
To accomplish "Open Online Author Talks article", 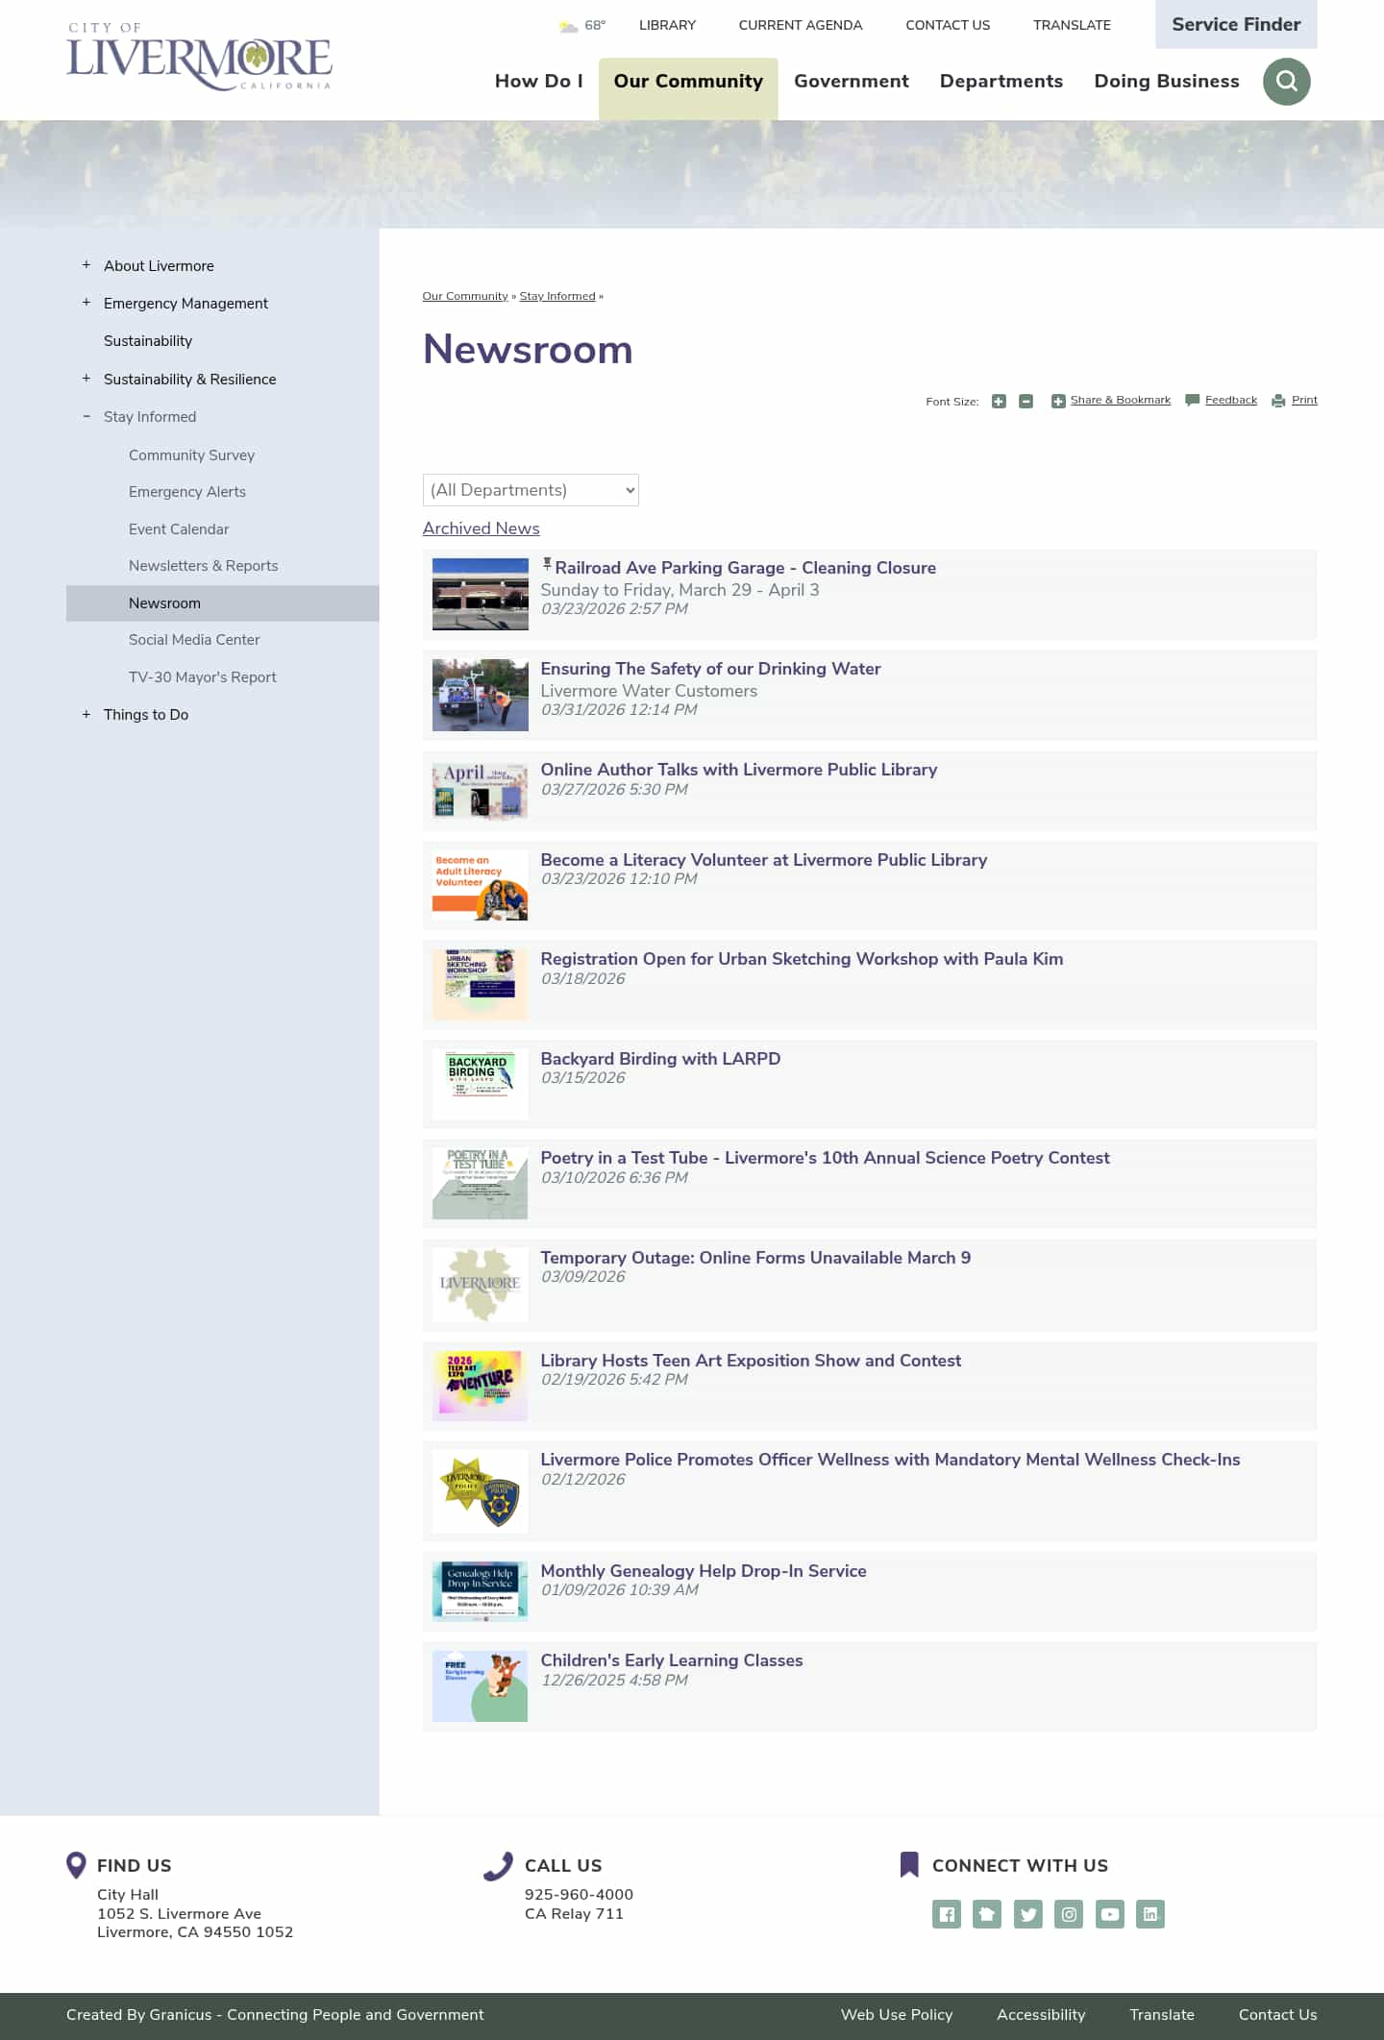I will coord(739,770).
